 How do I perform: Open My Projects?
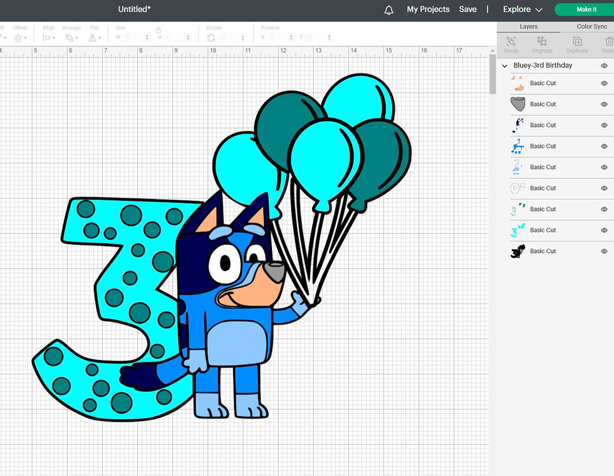click(x=428, y=9)
